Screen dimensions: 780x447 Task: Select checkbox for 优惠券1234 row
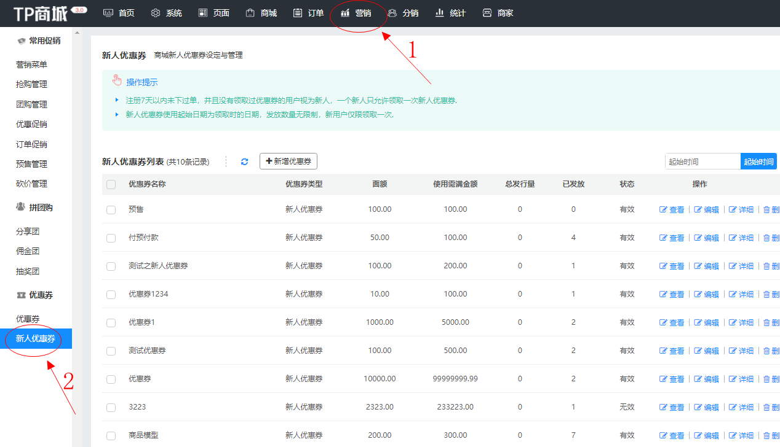111,294
